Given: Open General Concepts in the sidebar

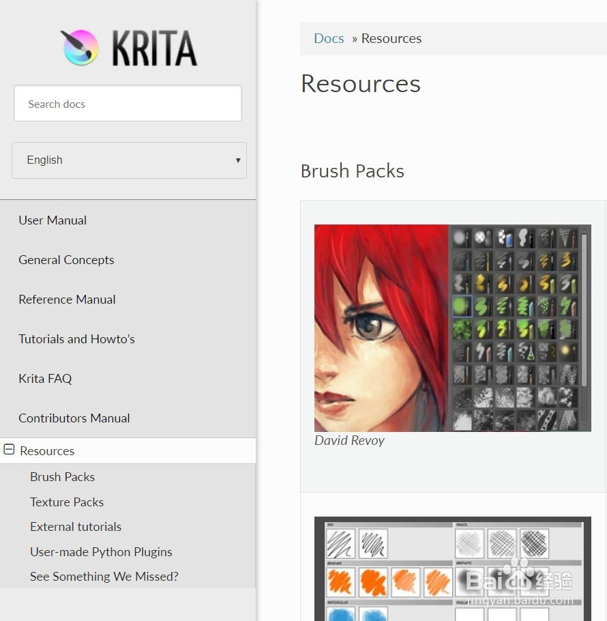Looking at the screenshot, I should [x=66, y=260].
